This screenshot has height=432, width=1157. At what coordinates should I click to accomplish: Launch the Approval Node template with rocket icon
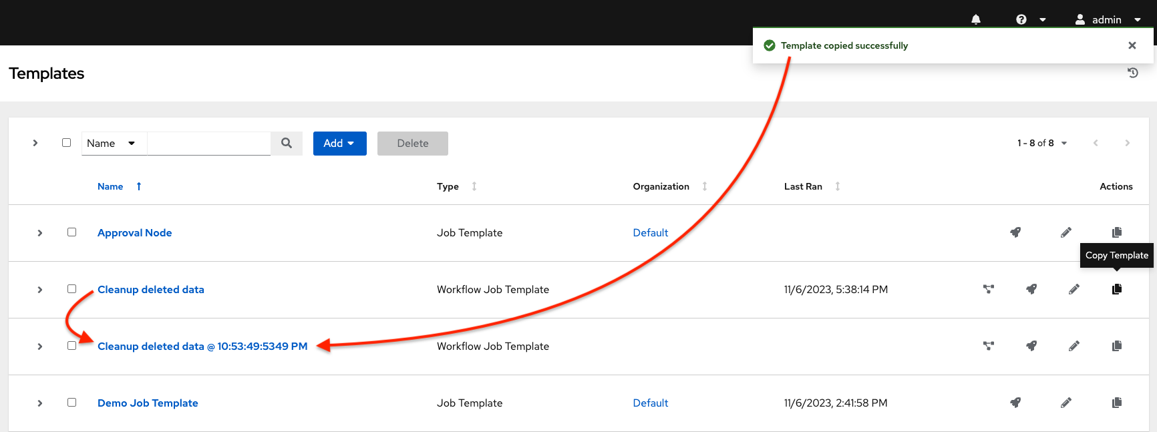click(x=1015, y=232)
